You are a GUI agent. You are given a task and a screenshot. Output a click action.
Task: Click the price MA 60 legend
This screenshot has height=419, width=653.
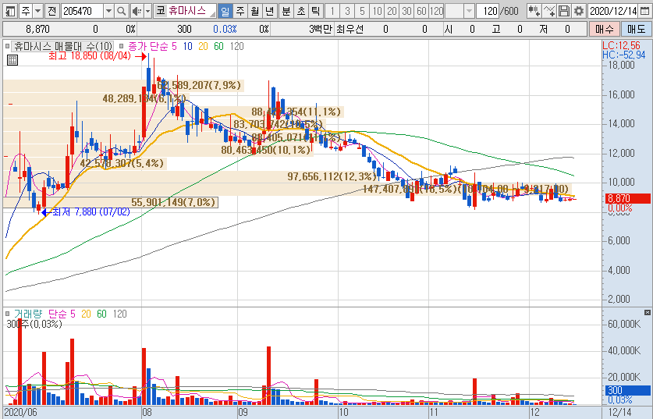(218, 46)
